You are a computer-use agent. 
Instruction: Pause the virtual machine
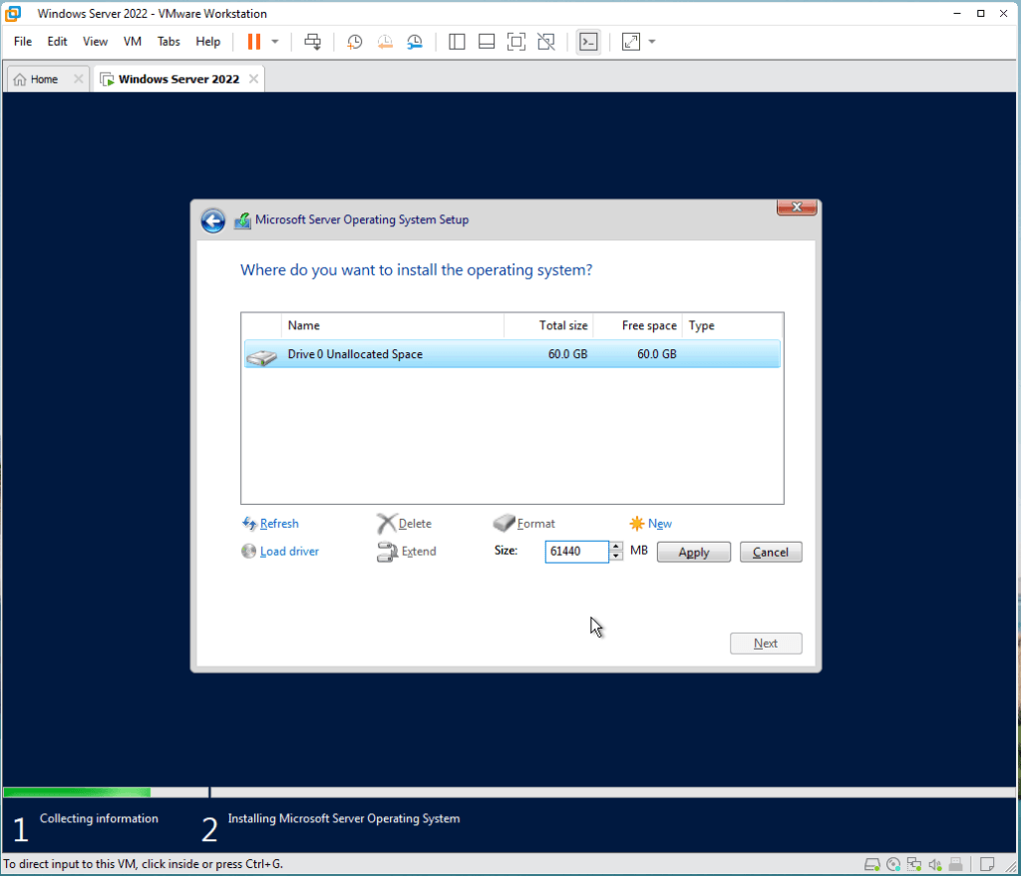pyautogui.click(x=253, y=42)
